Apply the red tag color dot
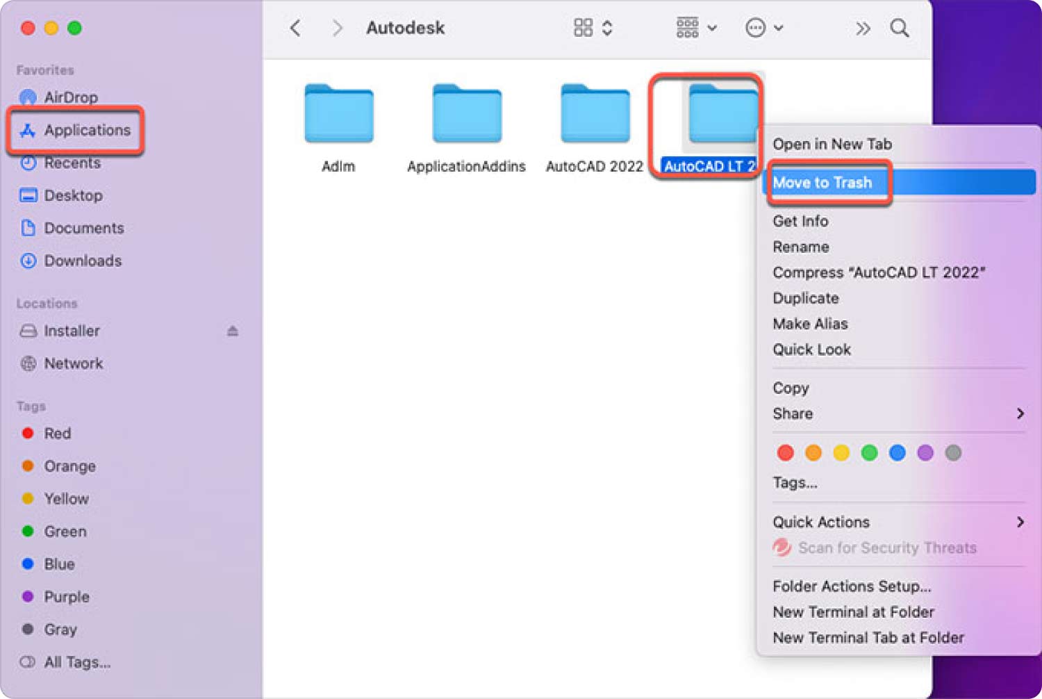This screenshot has width=1042, height=699. [786, 453]
